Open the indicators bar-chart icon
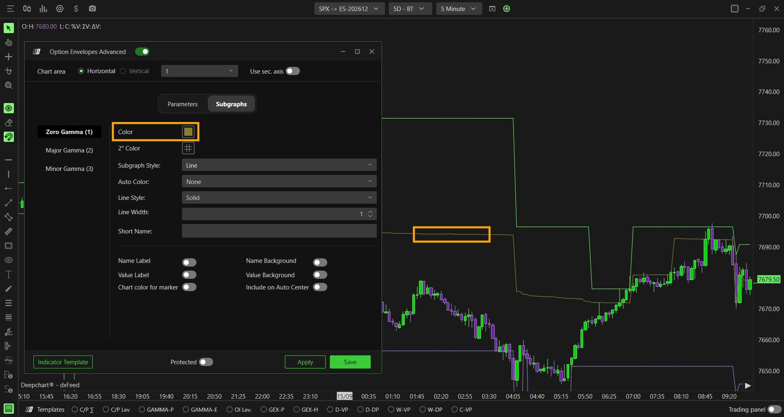Image resolution: width=784 pixels, height=417 pixels. coord(43,9)
